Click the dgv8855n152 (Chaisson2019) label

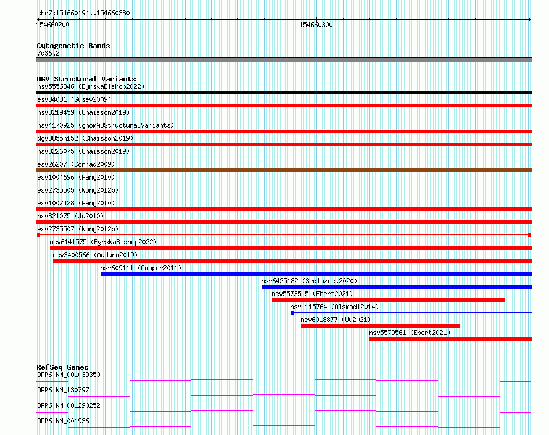tap(85, 138)
